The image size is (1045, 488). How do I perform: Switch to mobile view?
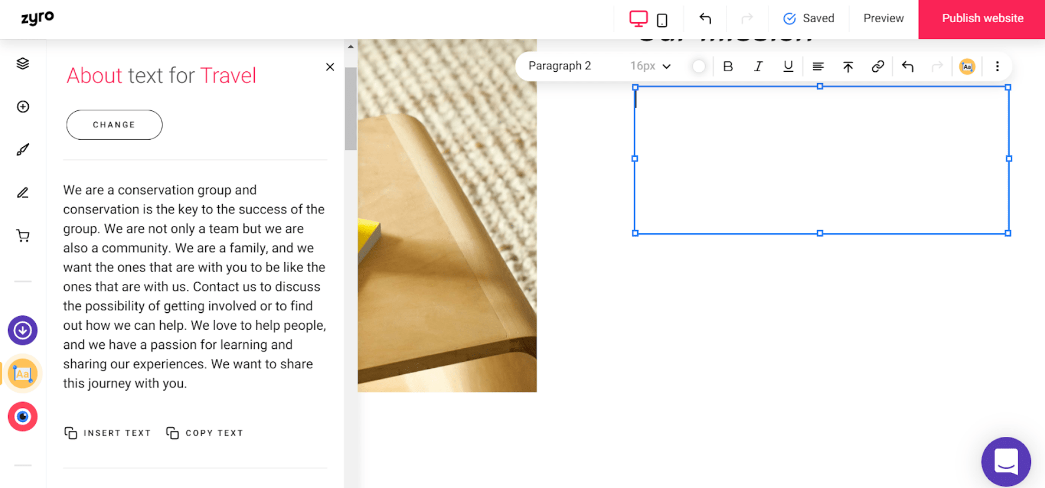[662, 20]
